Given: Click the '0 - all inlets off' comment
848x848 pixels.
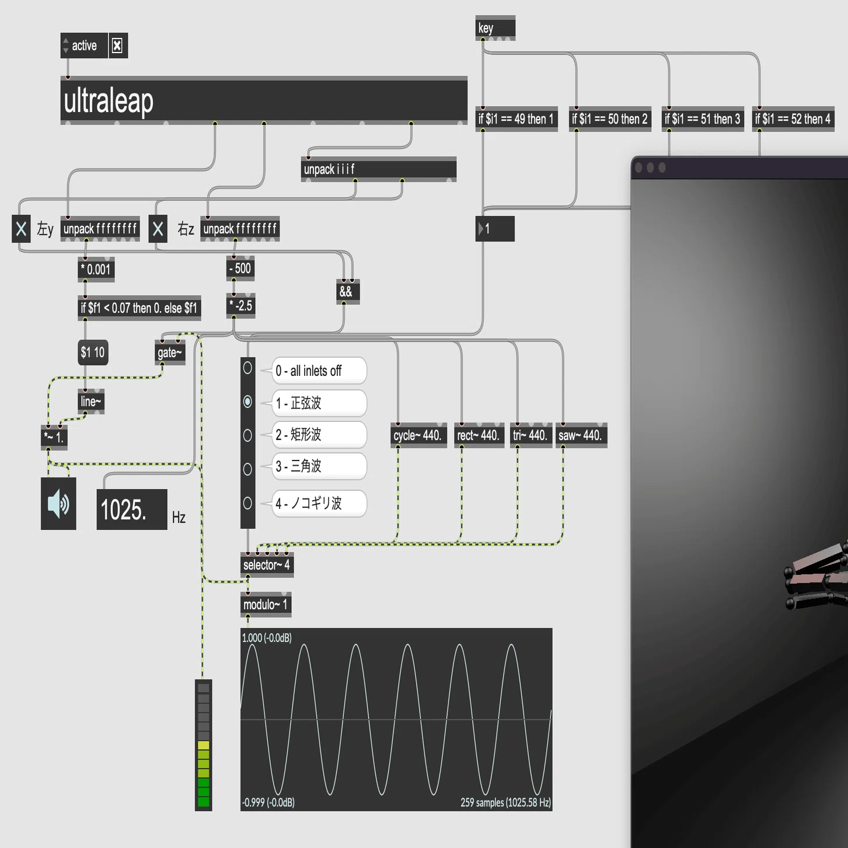Looking at the screenshot, I should coord(319,371).
